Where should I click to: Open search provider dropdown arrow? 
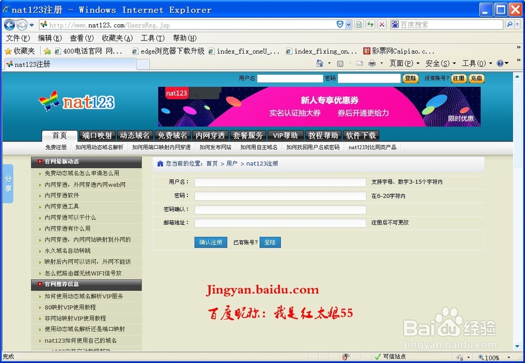point(518,25)
